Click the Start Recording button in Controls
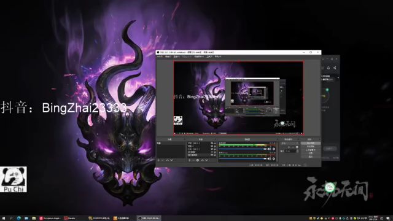This screenshot has height=221, width=393. 311,146
